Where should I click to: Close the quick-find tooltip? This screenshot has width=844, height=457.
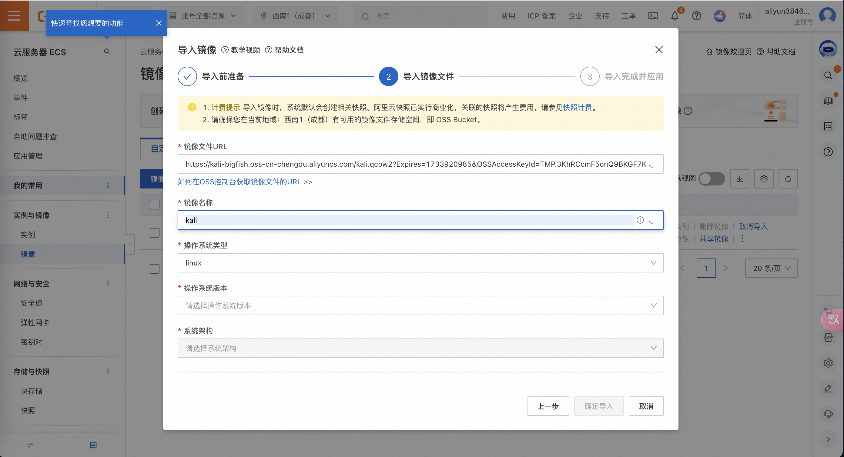pyautogui.click(x=159, y=23)
